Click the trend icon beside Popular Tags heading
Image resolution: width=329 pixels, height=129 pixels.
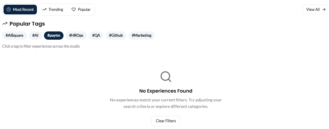pos(5,24)
